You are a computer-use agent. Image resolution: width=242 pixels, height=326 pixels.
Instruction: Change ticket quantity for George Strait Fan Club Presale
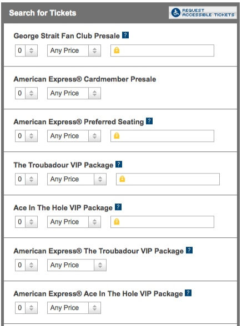point(26,50)
